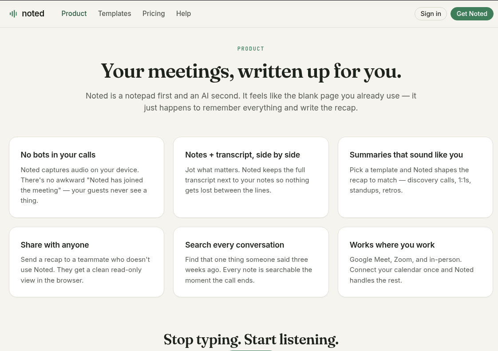The image size is (498, 351).
Task: Click the Get Noted button
Action: click(x=472, y=14)
